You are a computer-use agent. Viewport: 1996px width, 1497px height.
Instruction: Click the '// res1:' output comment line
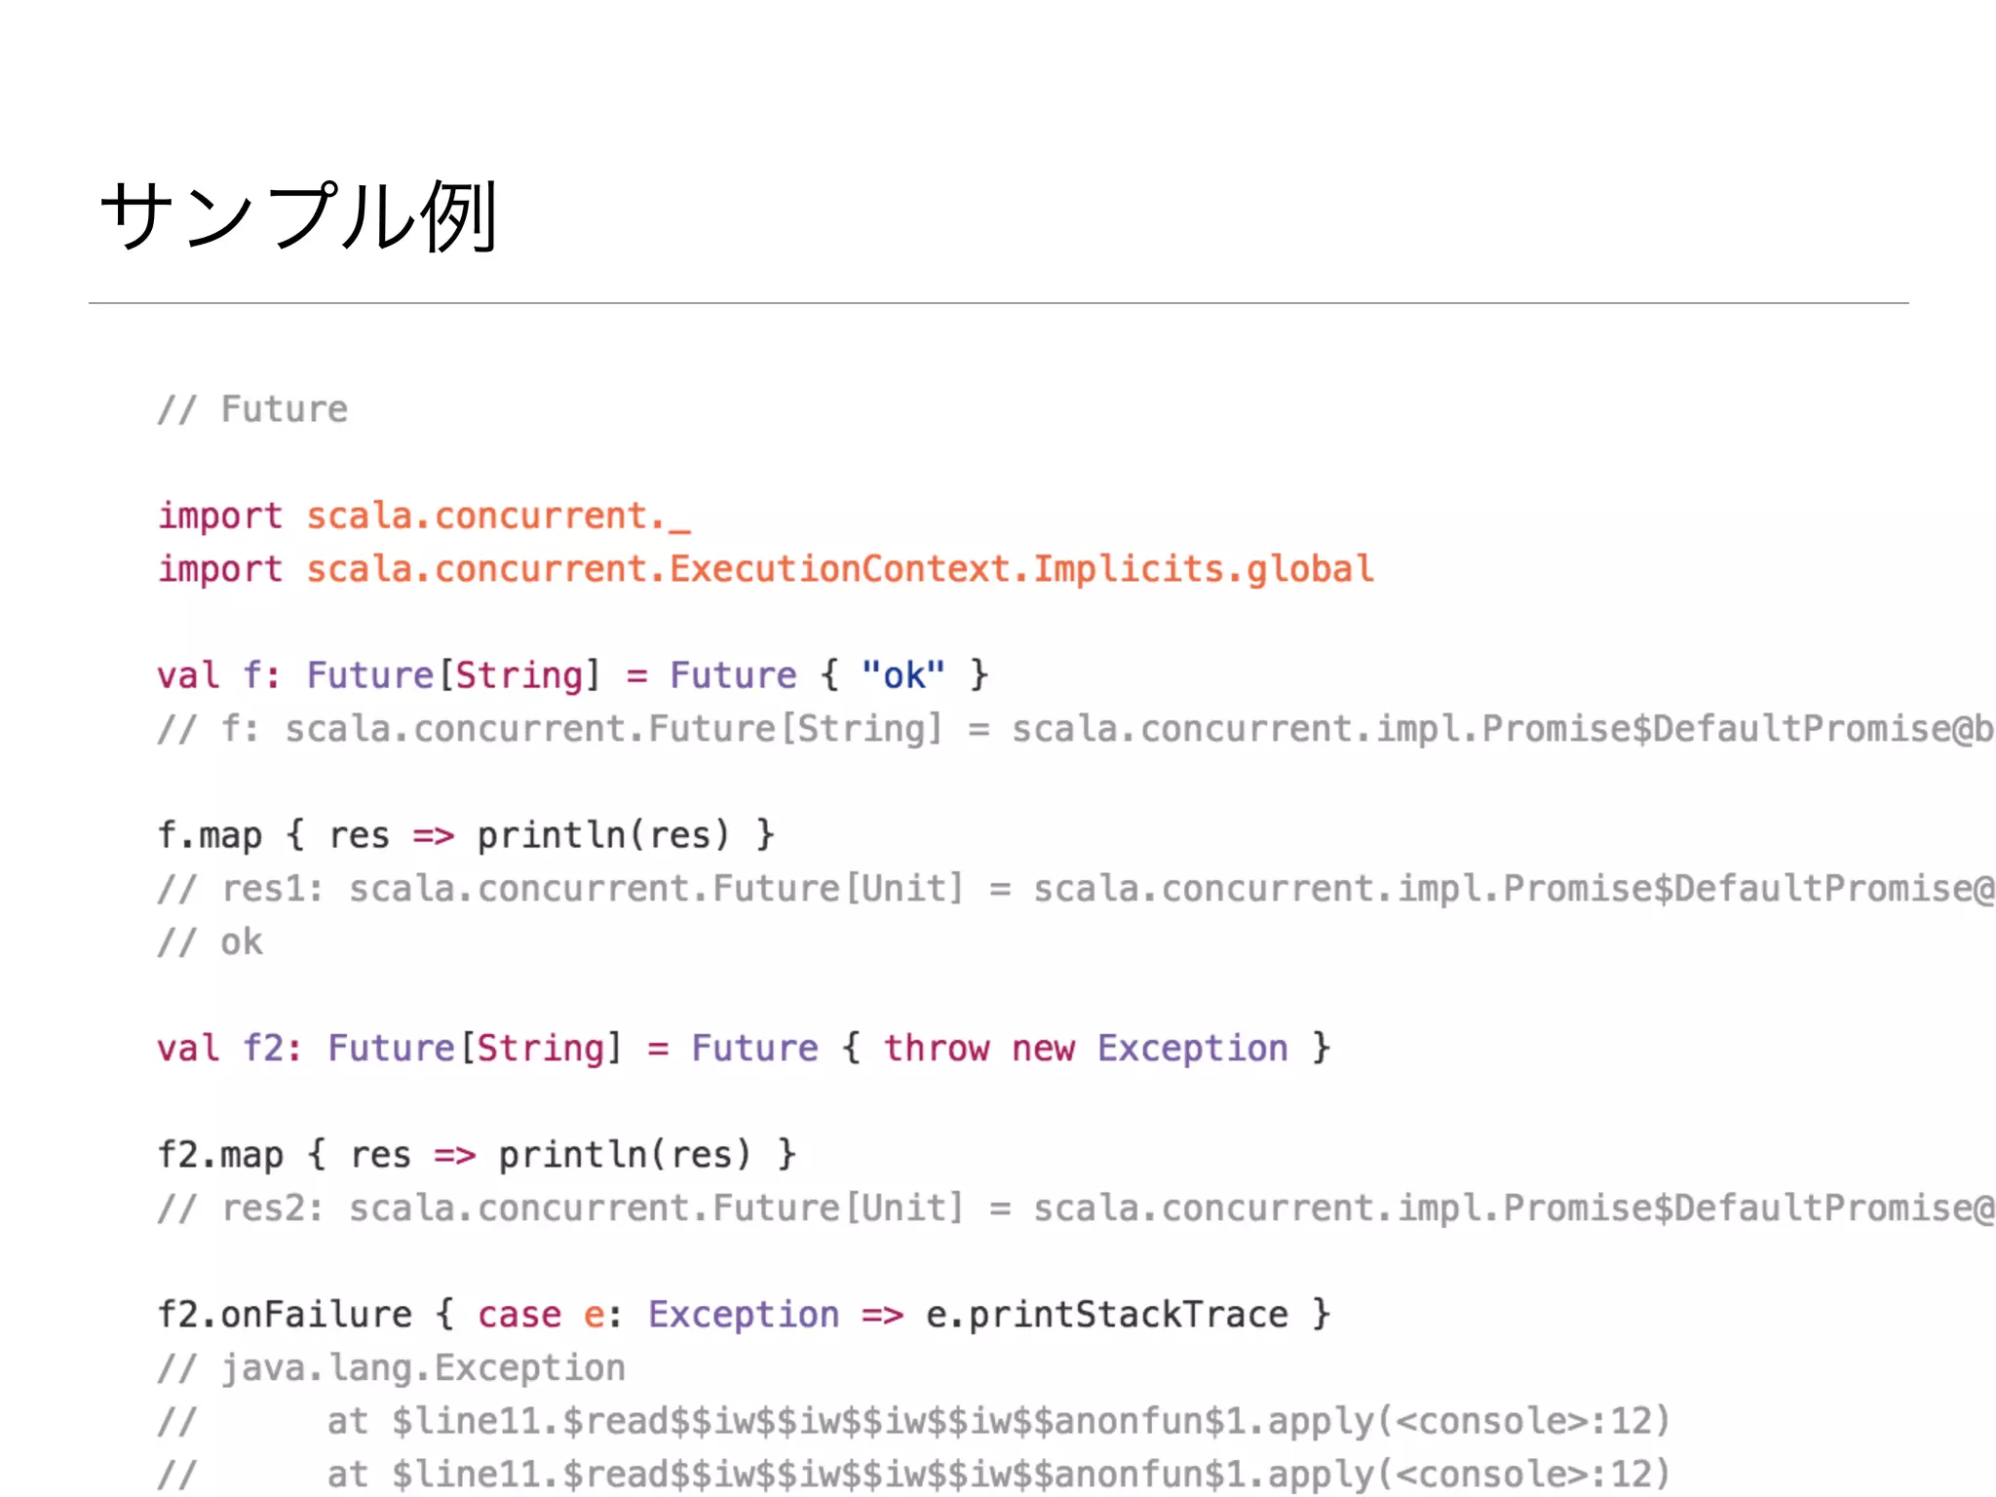pyautogui.click(x=1076, y=889)
